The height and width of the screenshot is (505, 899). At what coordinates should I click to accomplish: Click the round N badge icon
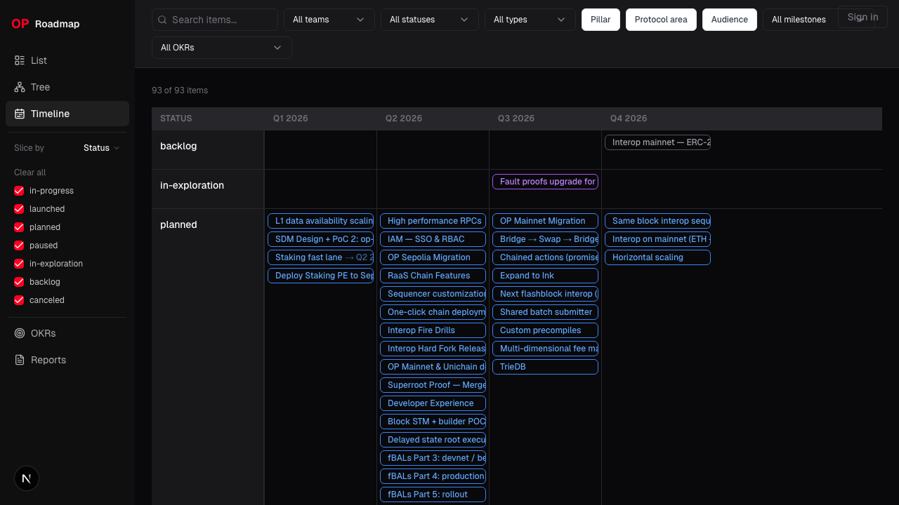coord(27,478)
